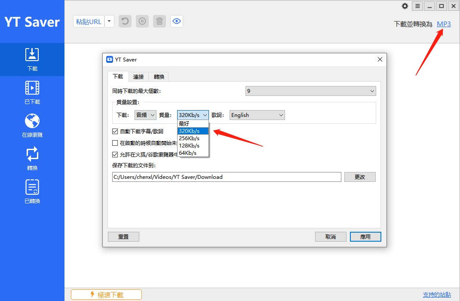Screen dimensions: 460x301
Task: Open settings with the gear icon
Action: coord(405,6)
